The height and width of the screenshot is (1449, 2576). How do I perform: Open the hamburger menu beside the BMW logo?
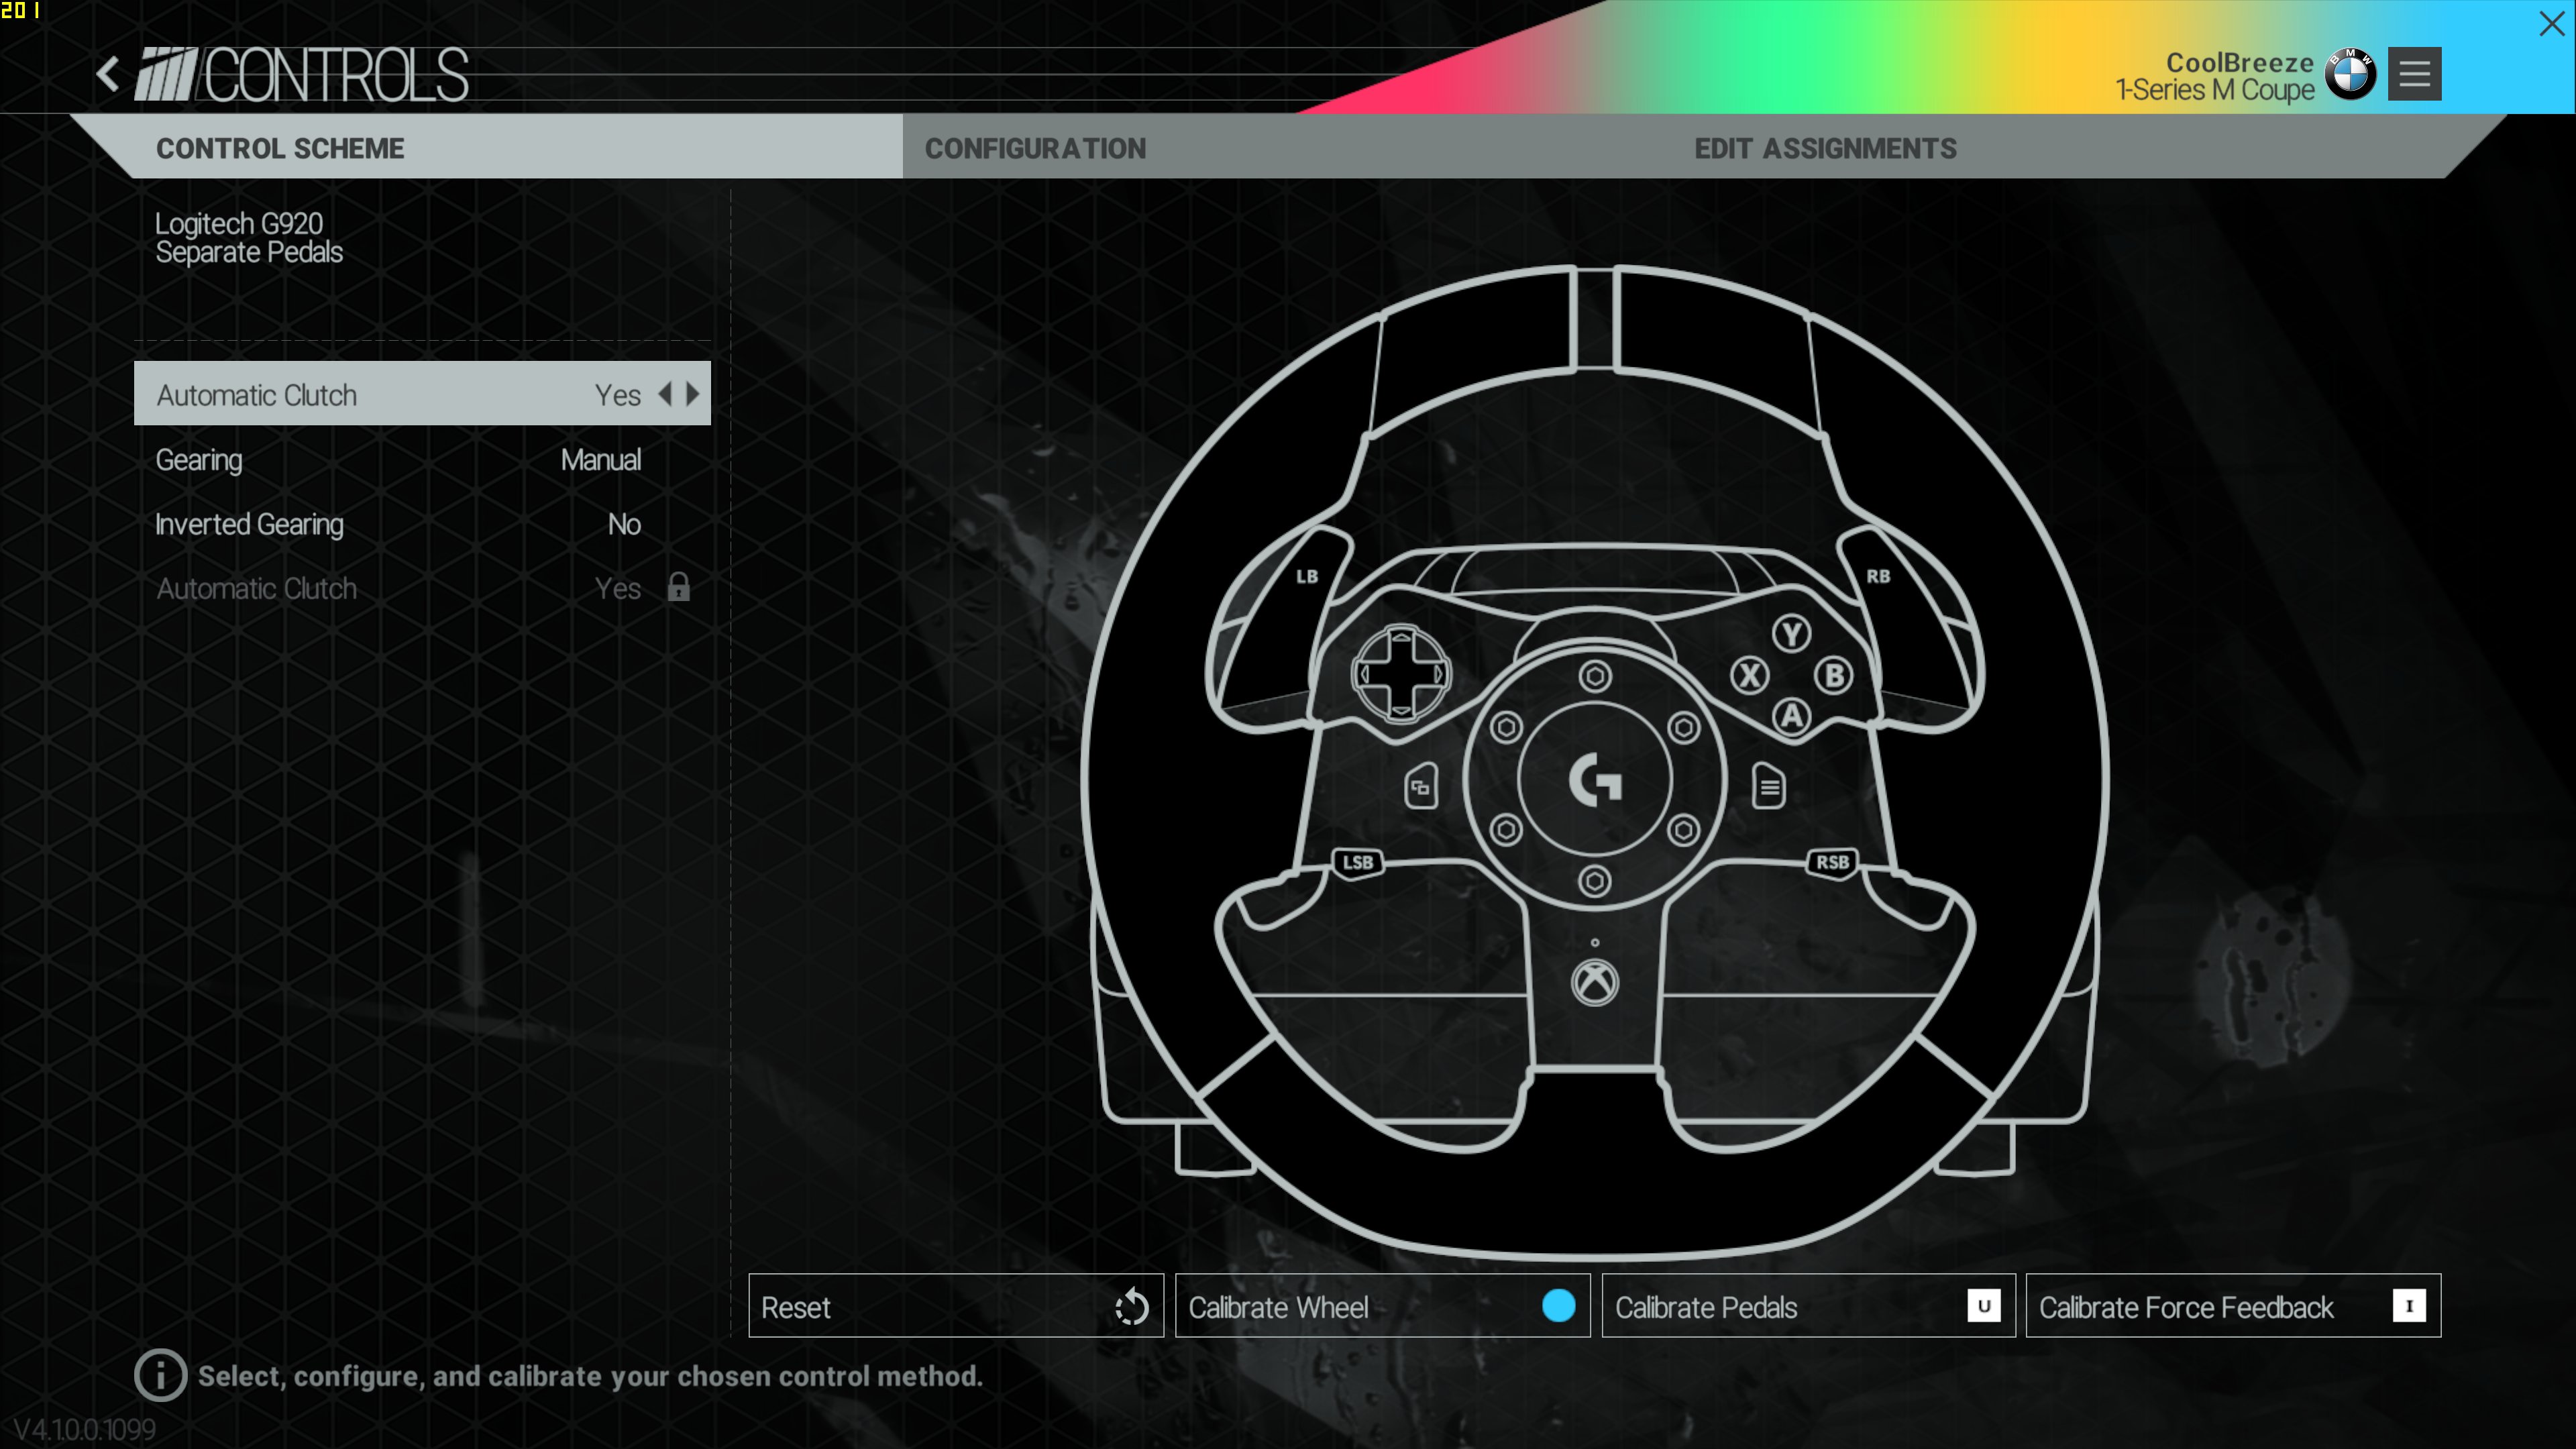coord(2414,74)
